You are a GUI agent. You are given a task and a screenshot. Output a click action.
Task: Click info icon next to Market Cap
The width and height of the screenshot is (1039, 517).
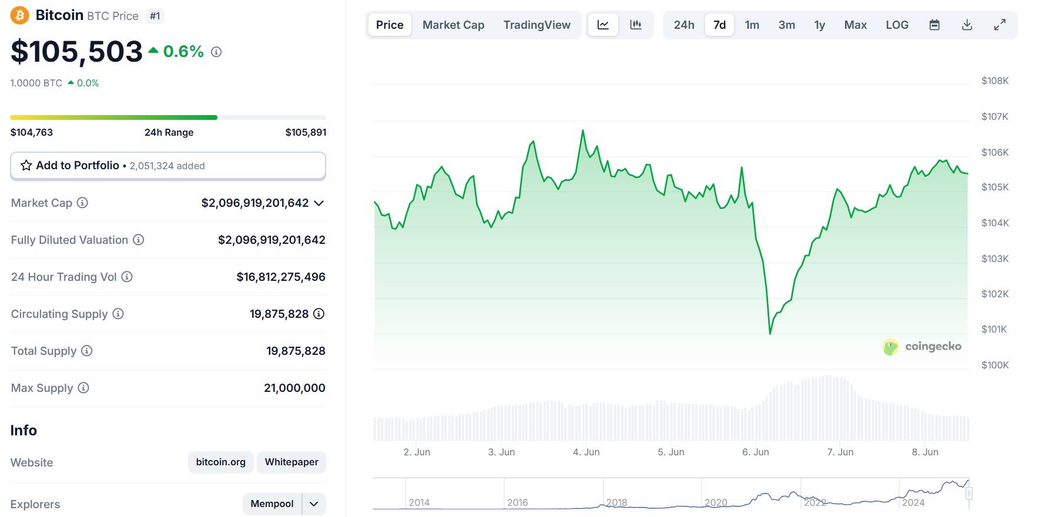click(83, 203)
